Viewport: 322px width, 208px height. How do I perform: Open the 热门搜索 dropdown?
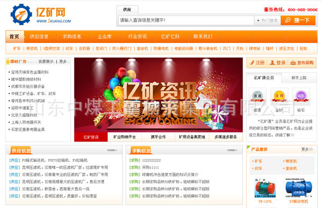267,20
